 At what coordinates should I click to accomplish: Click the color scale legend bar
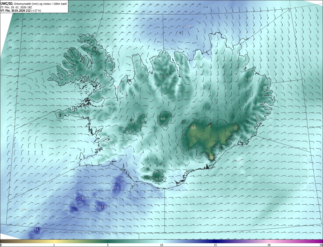pos(161,241)
